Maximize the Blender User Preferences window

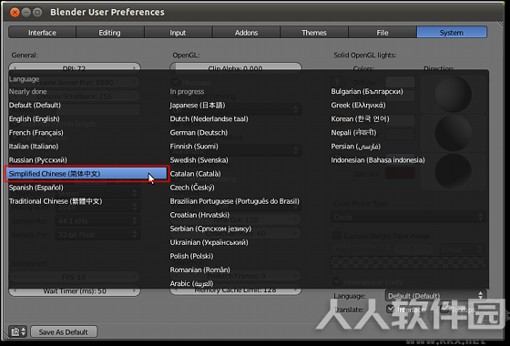click(x=37, y=13)
